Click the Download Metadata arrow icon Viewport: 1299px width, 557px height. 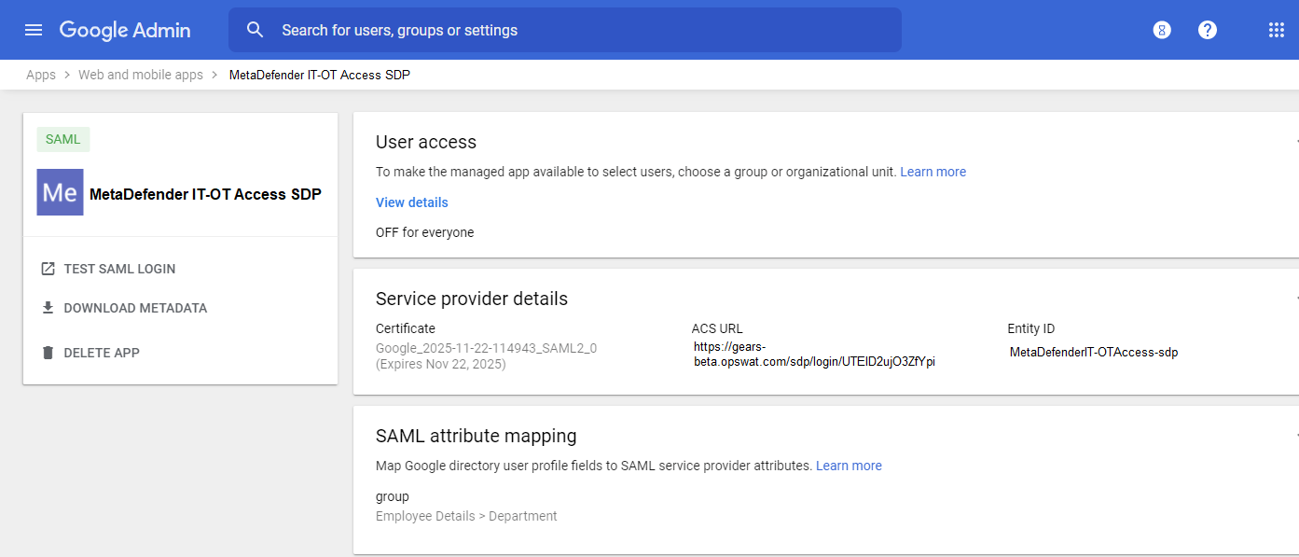tap(48, 308)
